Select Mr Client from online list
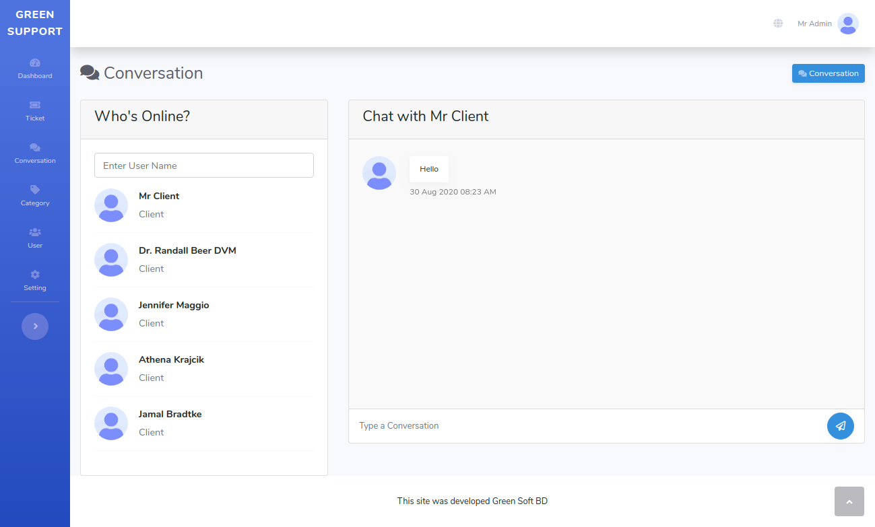This screenshot has width=875, height=527. pos(159,197)
